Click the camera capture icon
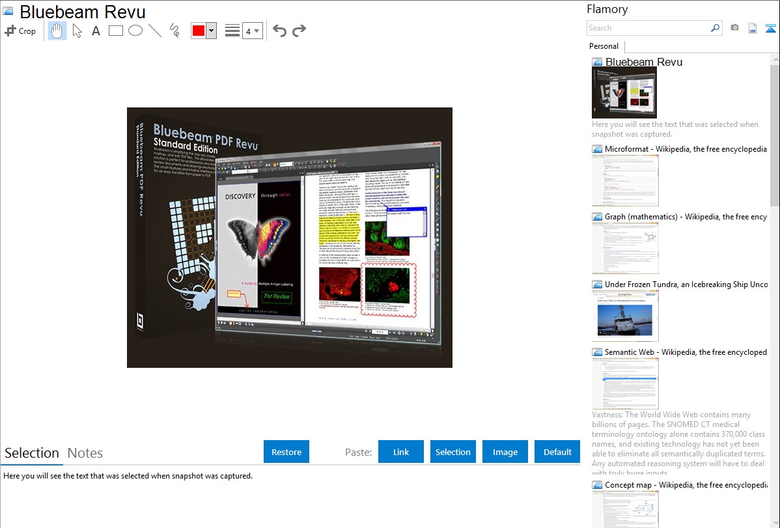Image resolution: width=780 pixels, height=528 pixels. 734,28
